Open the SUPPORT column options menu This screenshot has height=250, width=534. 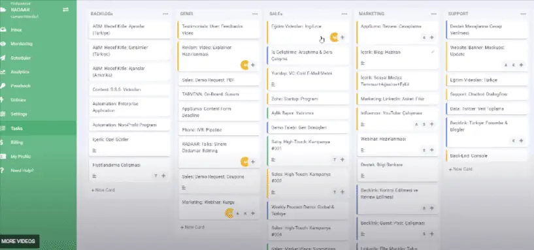pos(523,14)
